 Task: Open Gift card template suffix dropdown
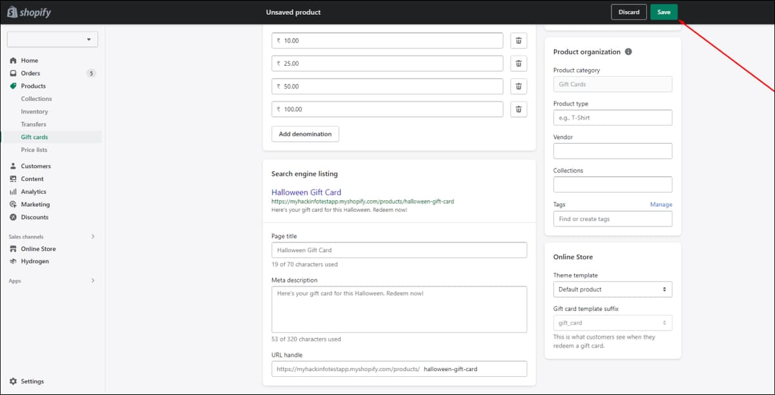pos(612,323)
